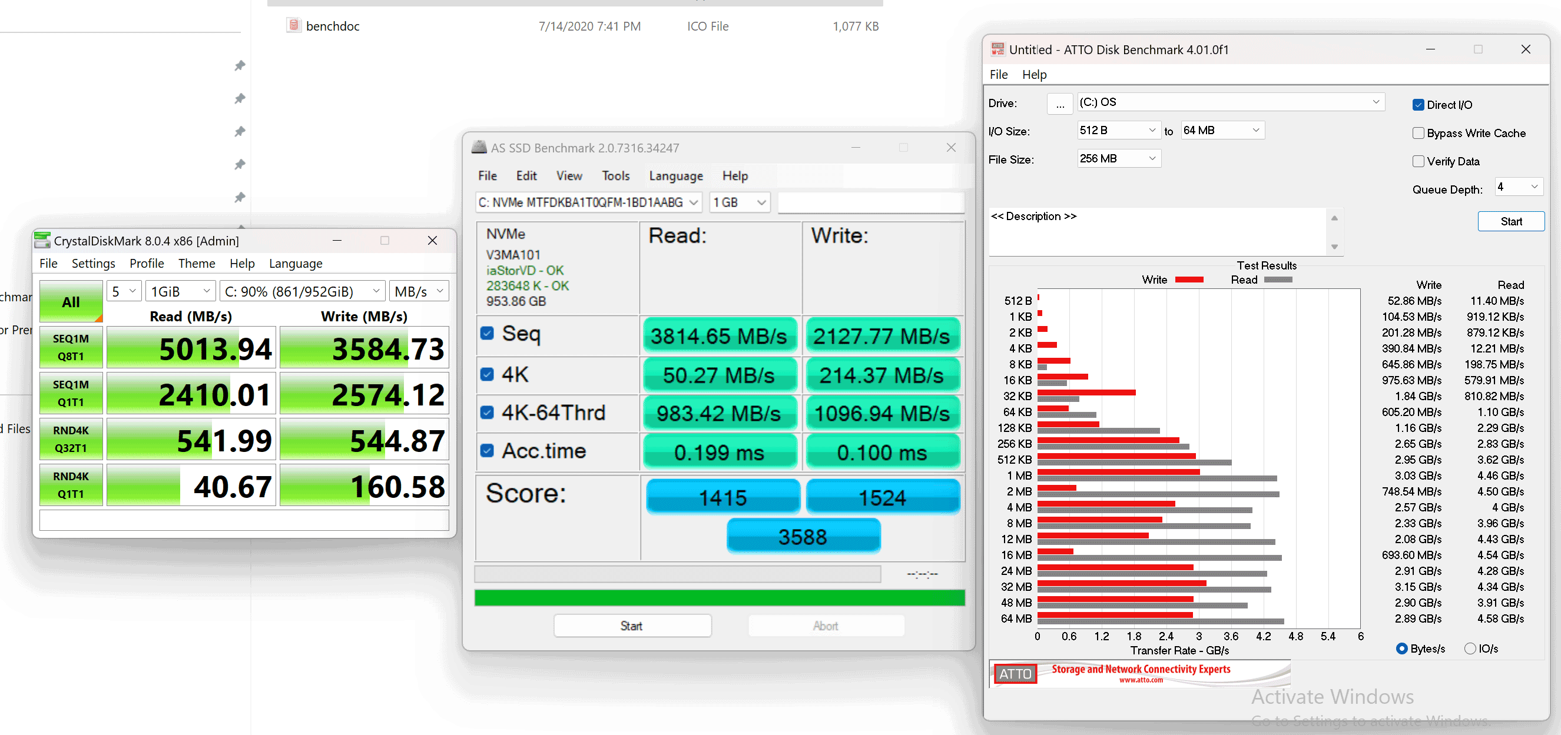Open the test count dropdown showing 5
This screenshot has width=1561, height=735.
tap(124, 291)
